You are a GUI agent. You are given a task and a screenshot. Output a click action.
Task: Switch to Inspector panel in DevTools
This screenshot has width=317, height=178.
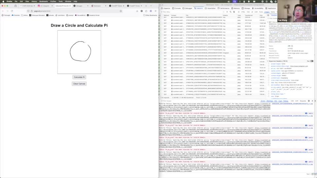[165, 8]
